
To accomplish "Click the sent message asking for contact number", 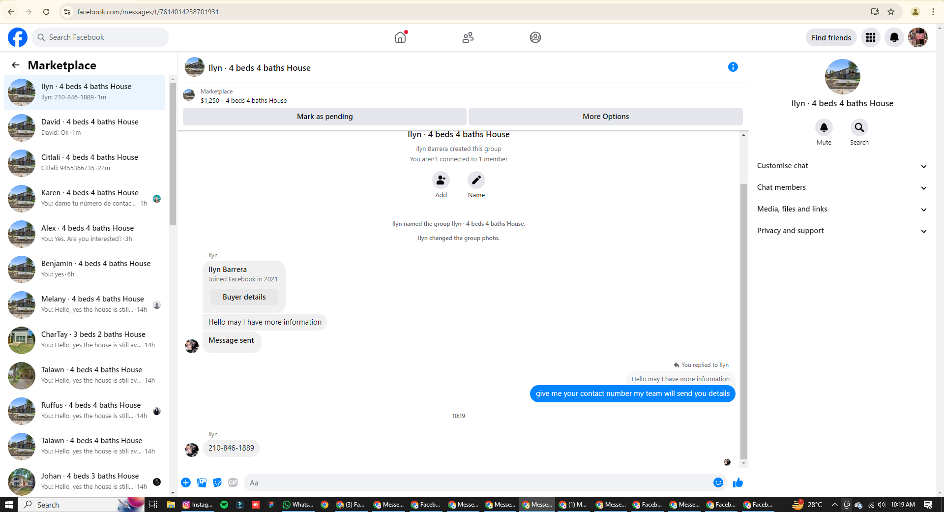I will tap(632, 393).
